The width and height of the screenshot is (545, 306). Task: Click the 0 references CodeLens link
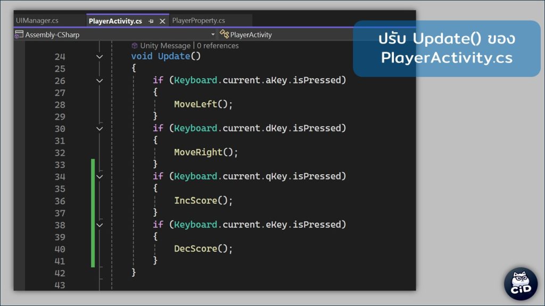coord(217,46)
